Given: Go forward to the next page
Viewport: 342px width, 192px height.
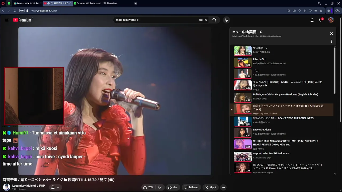Looking at the screenshot, I should 9,11.
